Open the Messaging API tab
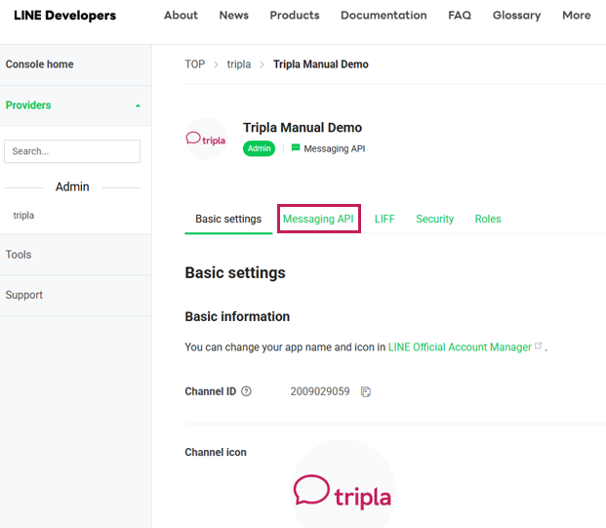Viewport: 606px width, 528px height. pyautogui.click(x=318, y=219)
